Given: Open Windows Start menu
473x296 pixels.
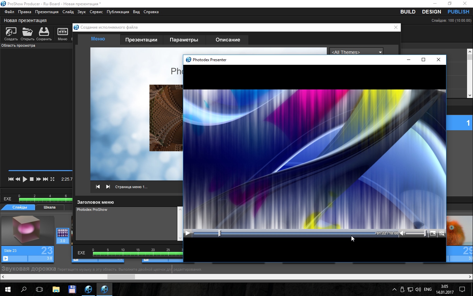Looking at the screenshot, I should coord(8,289).
